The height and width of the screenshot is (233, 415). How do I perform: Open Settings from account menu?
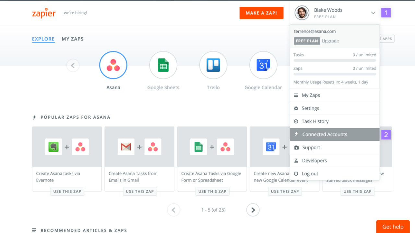[335, 108]
